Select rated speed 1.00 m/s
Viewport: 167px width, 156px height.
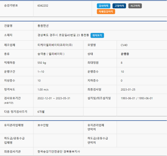click(x=43, y=90)
